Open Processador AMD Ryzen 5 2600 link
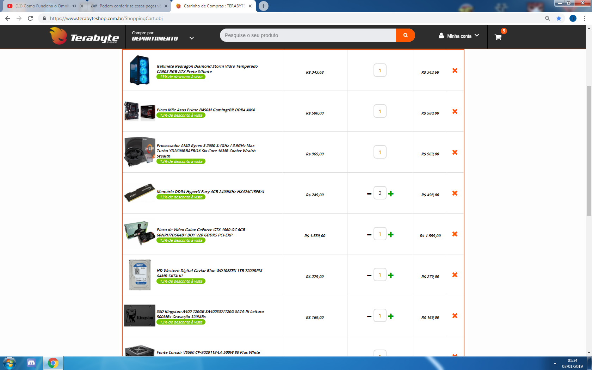The image size is (592, 370). [x=206, y=151]
